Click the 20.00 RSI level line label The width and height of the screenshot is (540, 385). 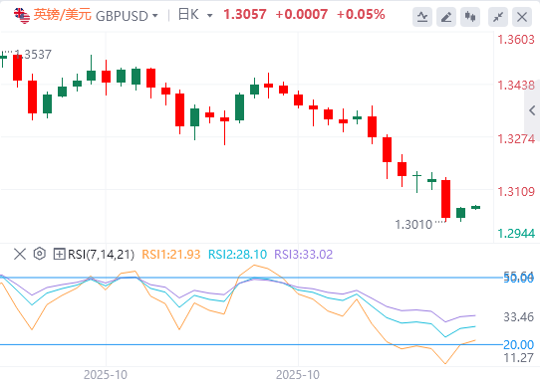(x=518, y=344)
